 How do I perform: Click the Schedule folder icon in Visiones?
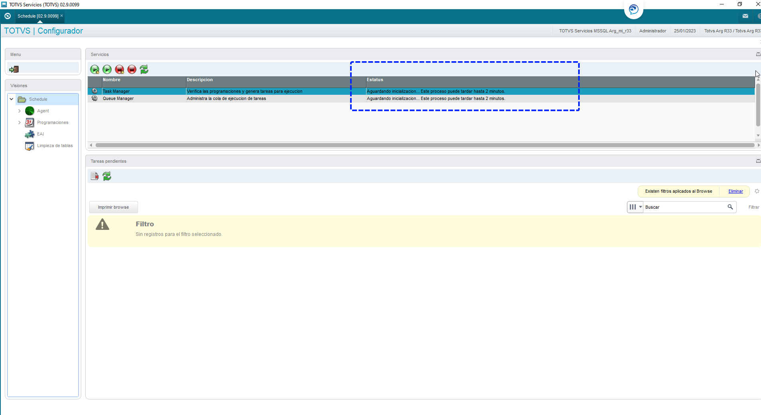coord(22,99)
